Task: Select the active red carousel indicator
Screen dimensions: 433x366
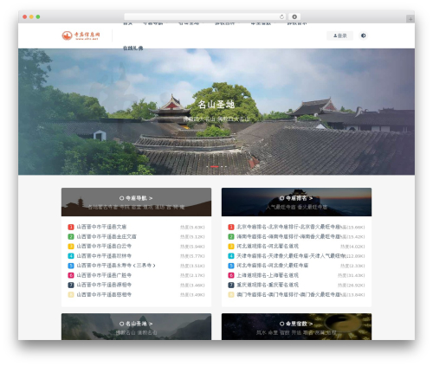Action: tap(214, 166)
